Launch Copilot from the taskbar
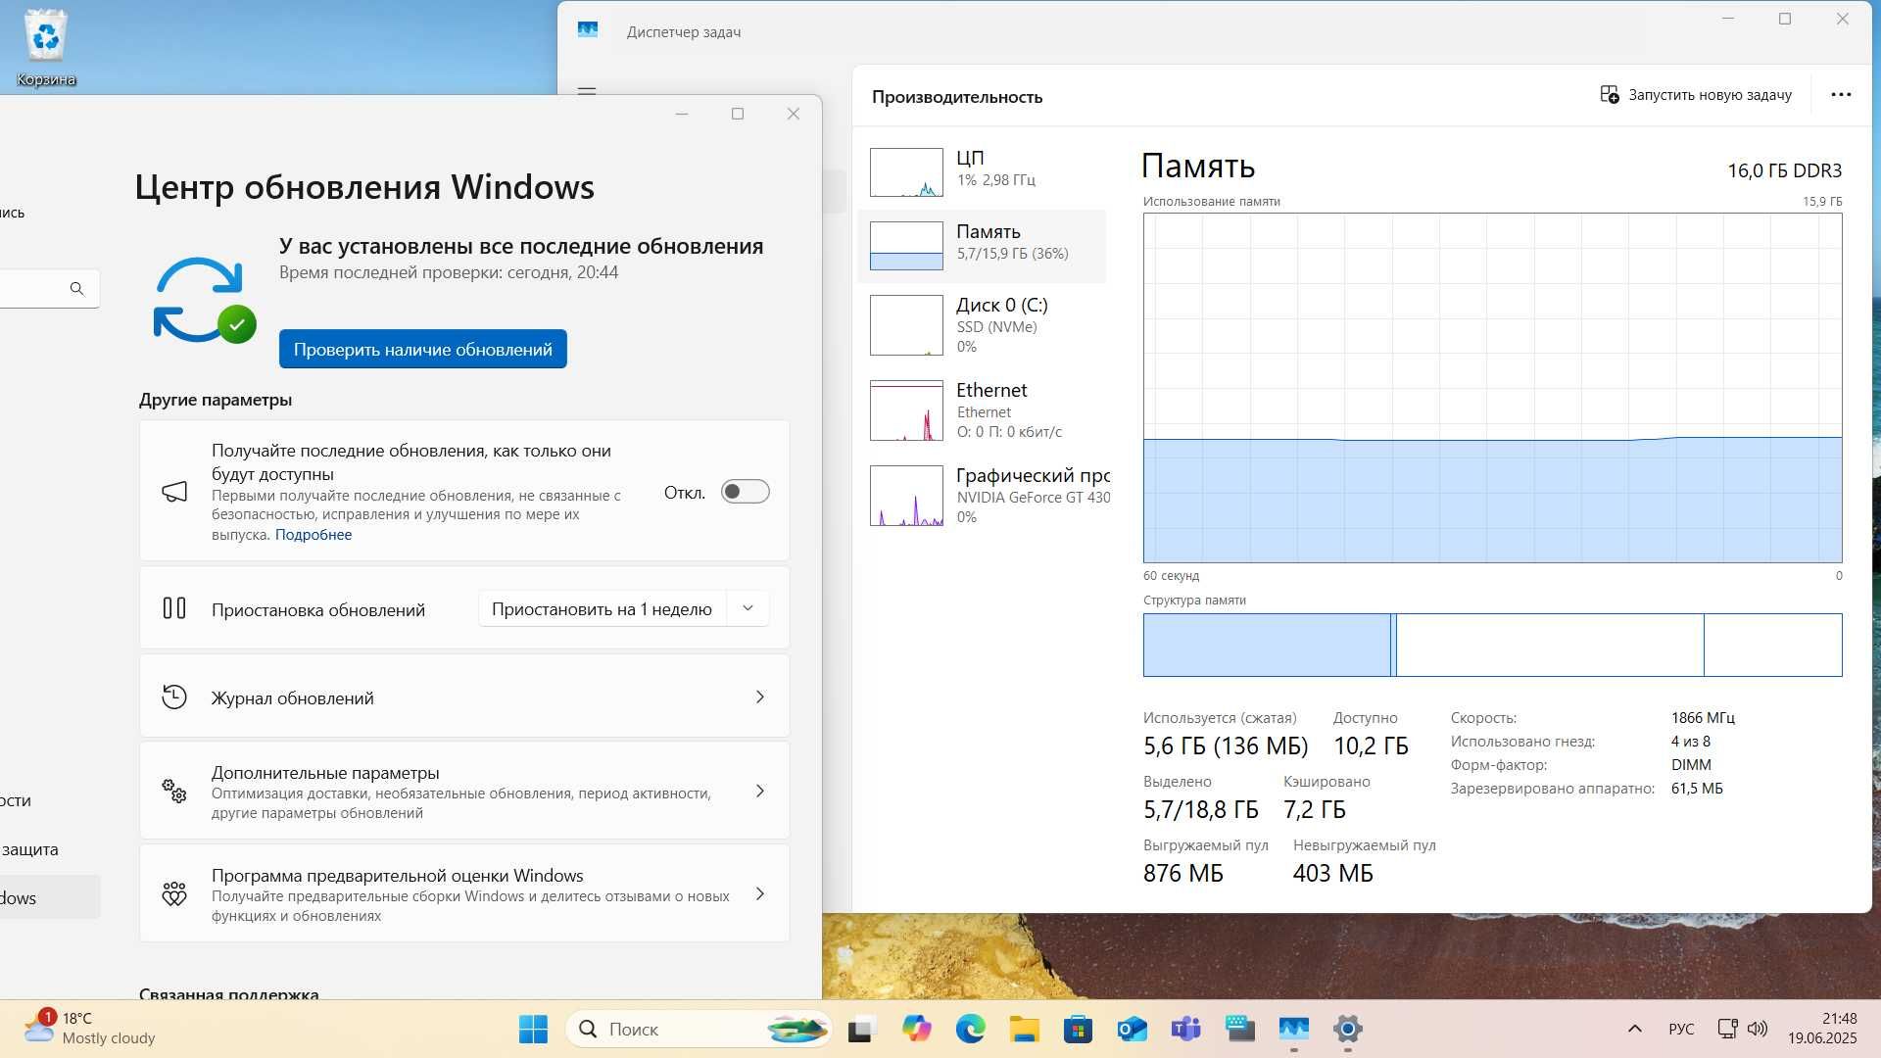 pos(917,1029)
